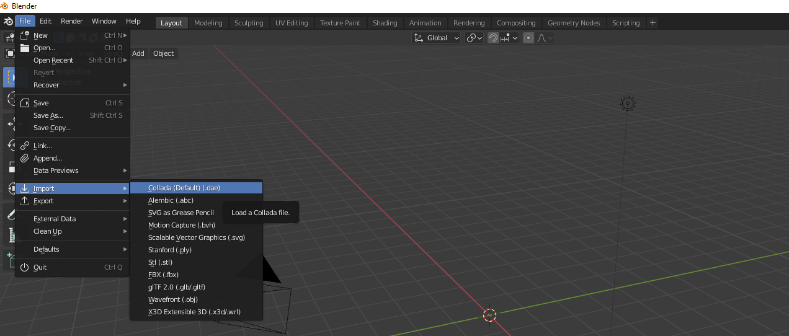
Task: Switch to the Rendering workspace tab
Action: point(469,23)
